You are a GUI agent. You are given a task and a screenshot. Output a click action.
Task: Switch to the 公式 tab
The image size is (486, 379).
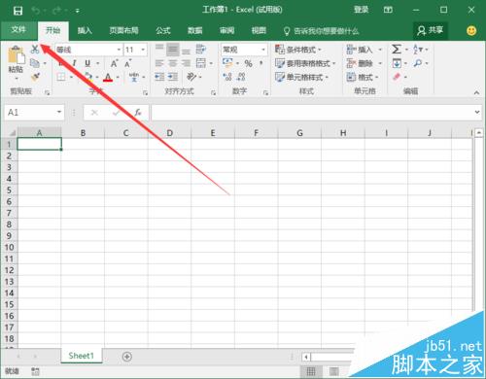pos(163,30)
